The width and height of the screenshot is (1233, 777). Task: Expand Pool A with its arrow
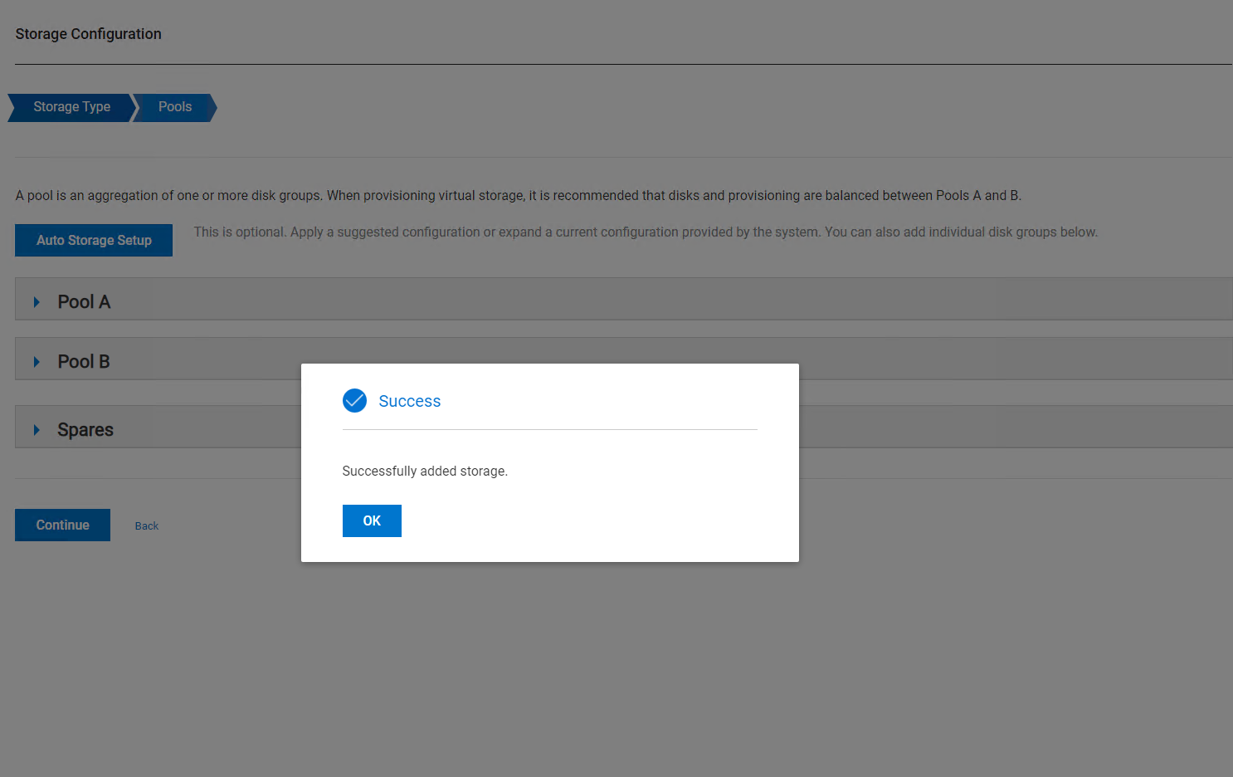37,302
